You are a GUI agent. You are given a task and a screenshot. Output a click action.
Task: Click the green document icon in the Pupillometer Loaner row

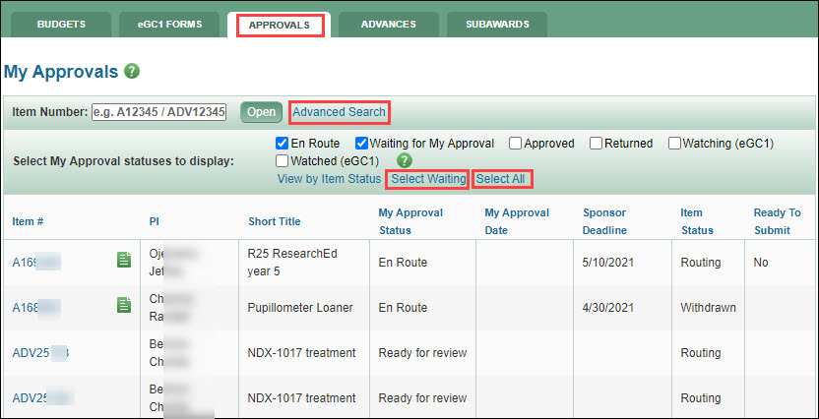(x=124, y=306)
